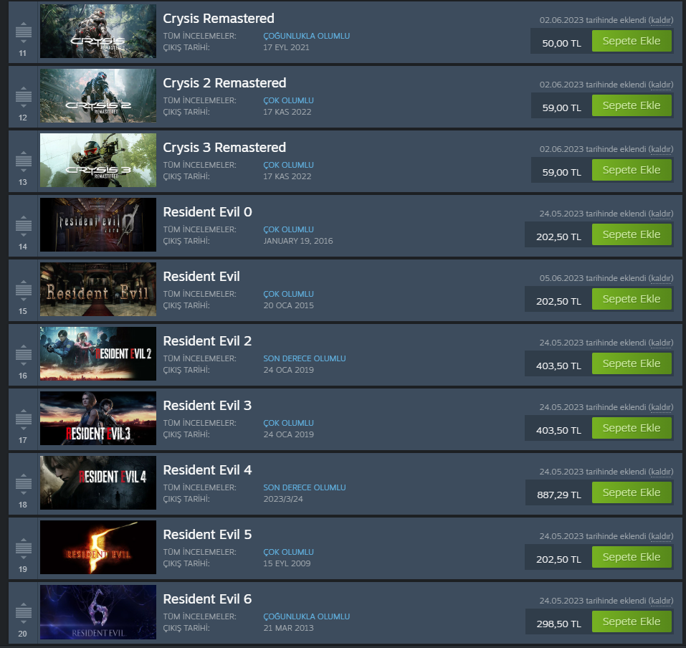Grab the reorder handle for item 18
The height and width of the screenshot is (648, 686).
coord(23,484)
